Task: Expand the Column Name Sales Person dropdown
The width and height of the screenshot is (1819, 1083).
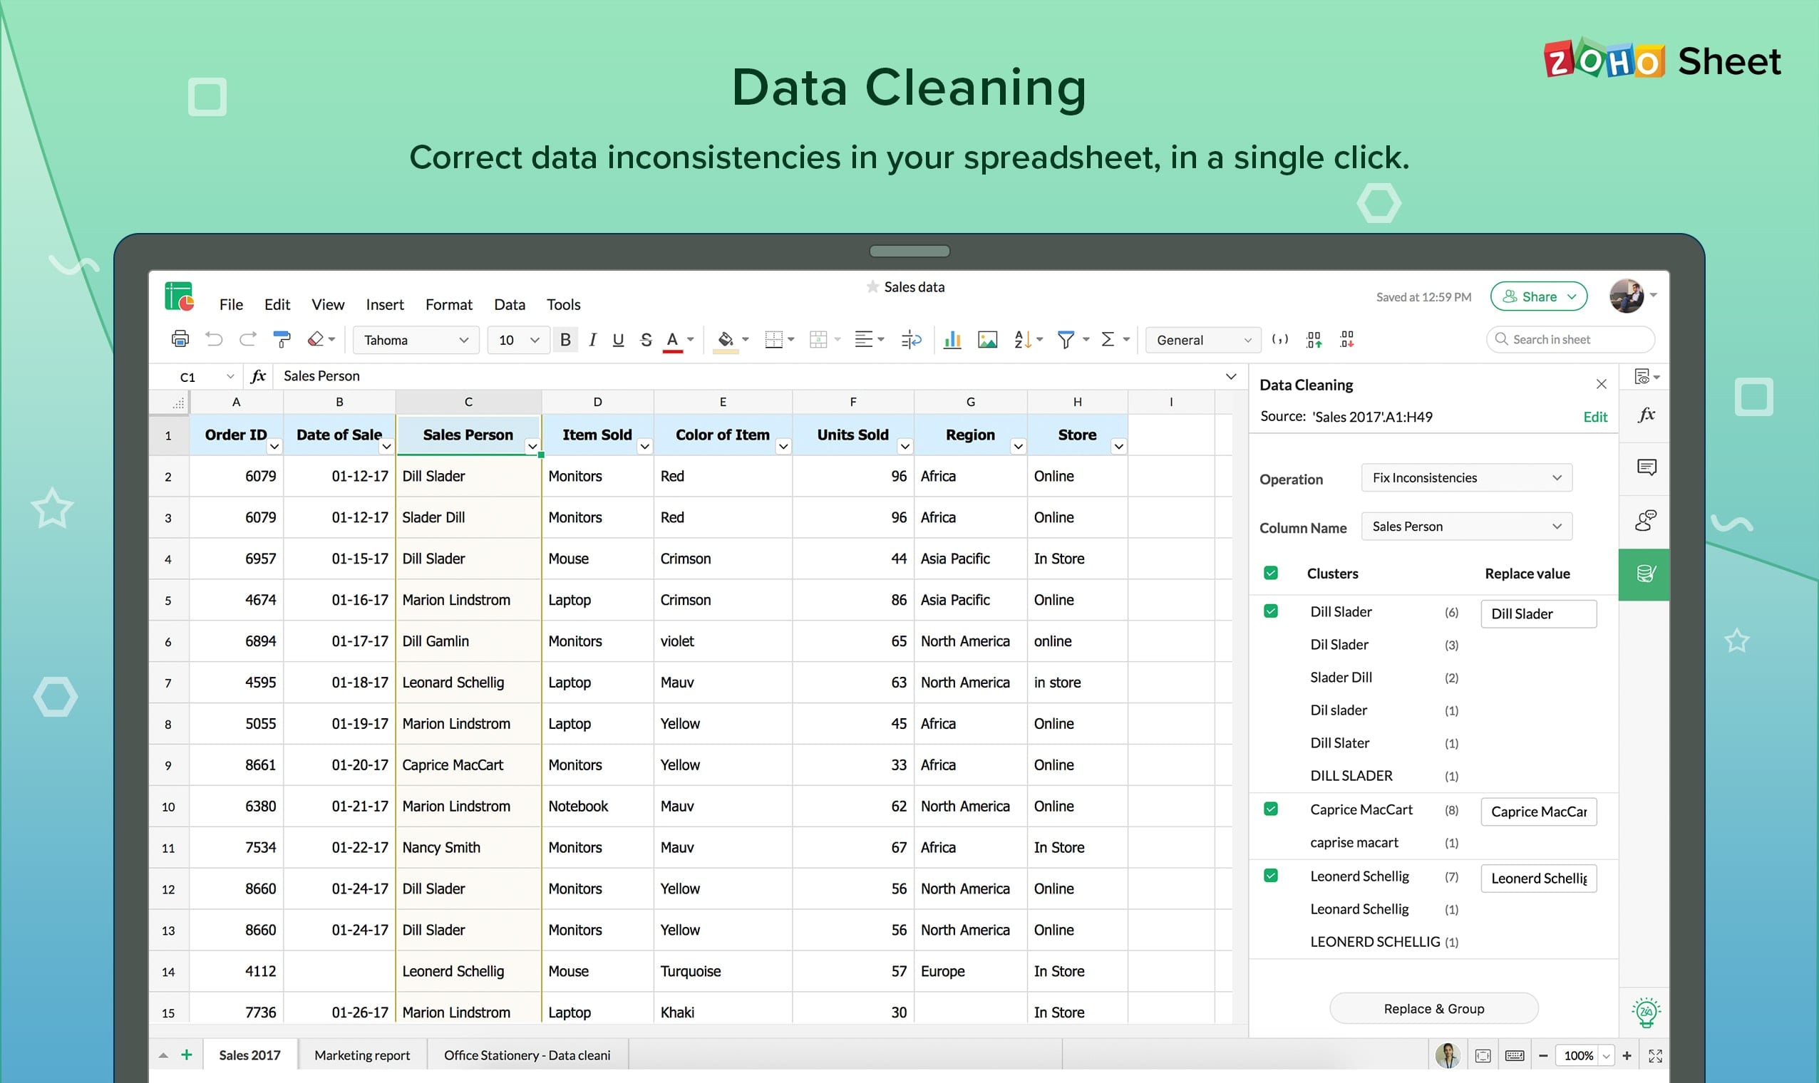Action: (x=1465, y=526)
